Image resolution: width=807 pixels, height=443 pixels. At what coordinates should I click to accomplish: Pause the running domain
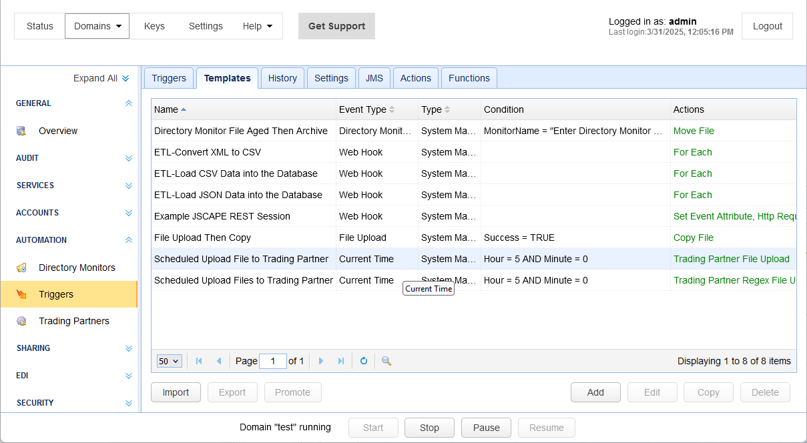point(486,428)
